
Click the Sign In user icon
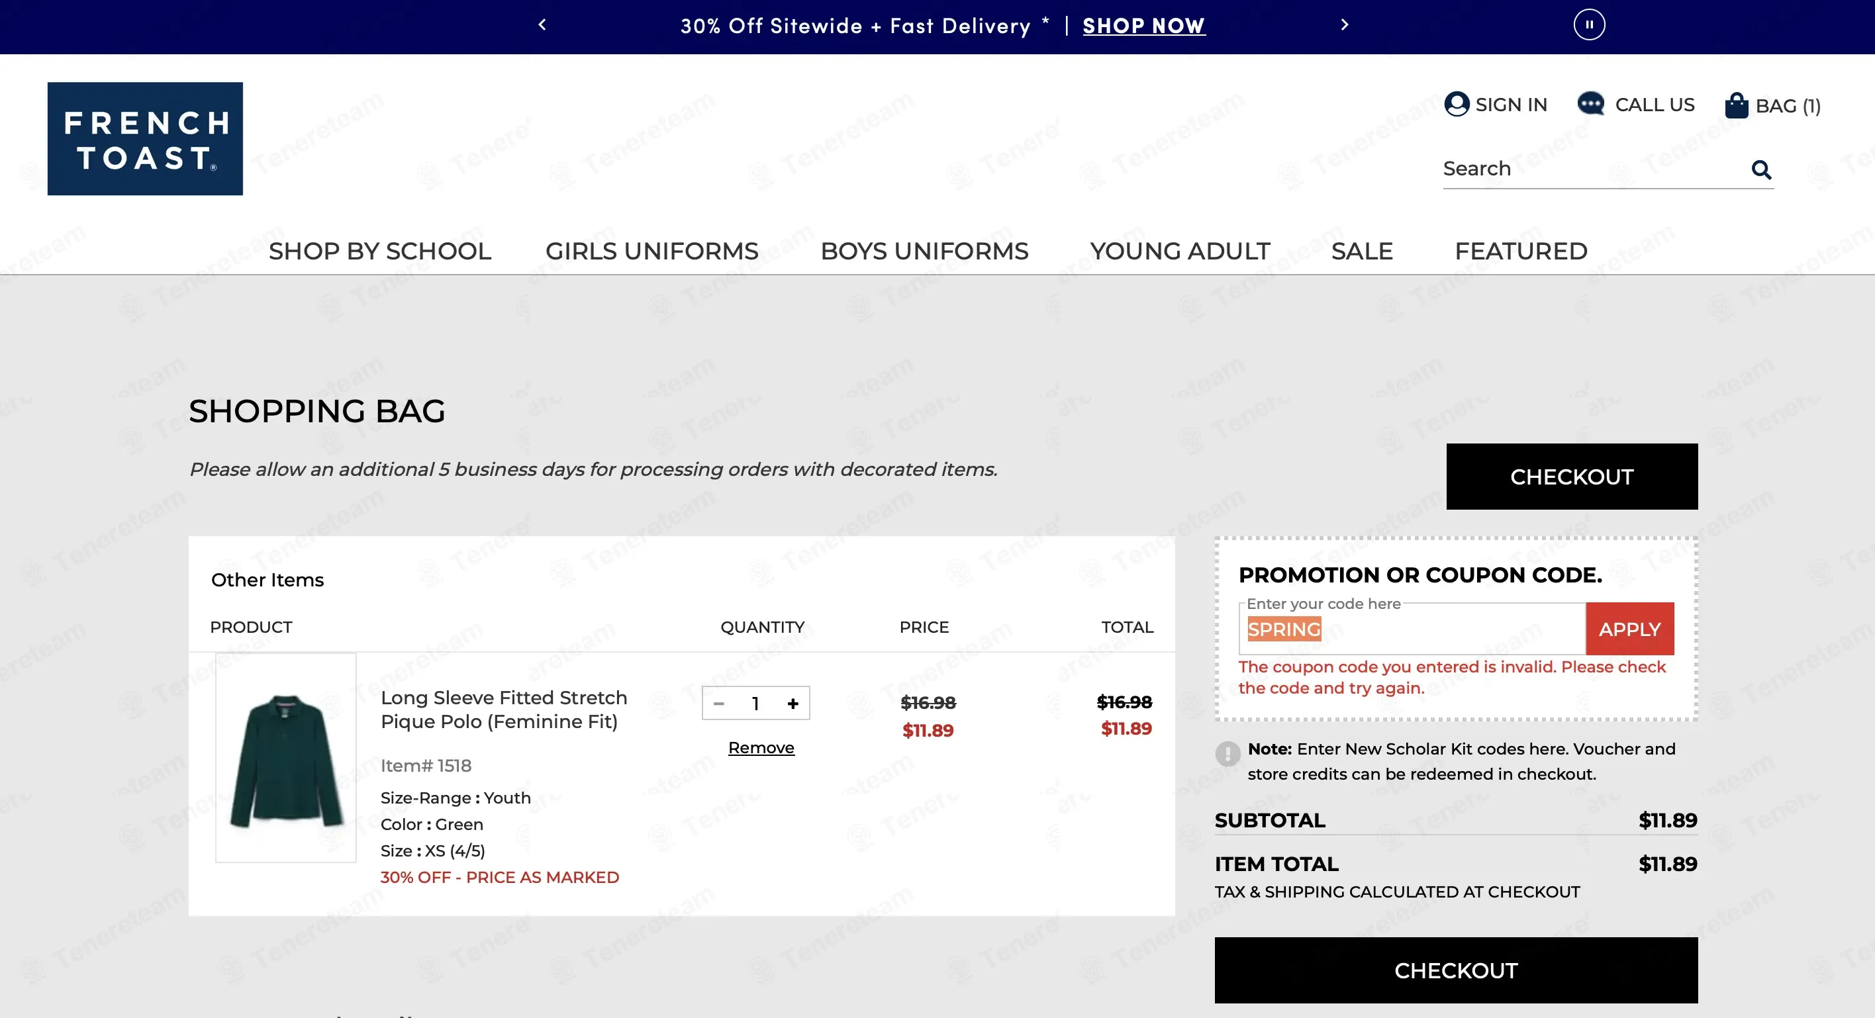click(x=1457, y=104)
